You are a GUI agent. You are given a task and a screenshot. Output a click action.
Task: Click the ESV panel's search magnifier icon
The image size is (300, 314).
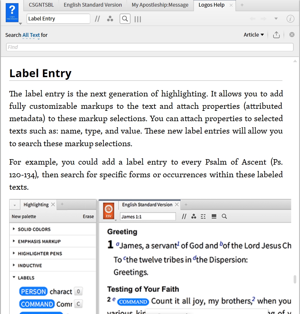pyautogui.click(x=224, y=216)
